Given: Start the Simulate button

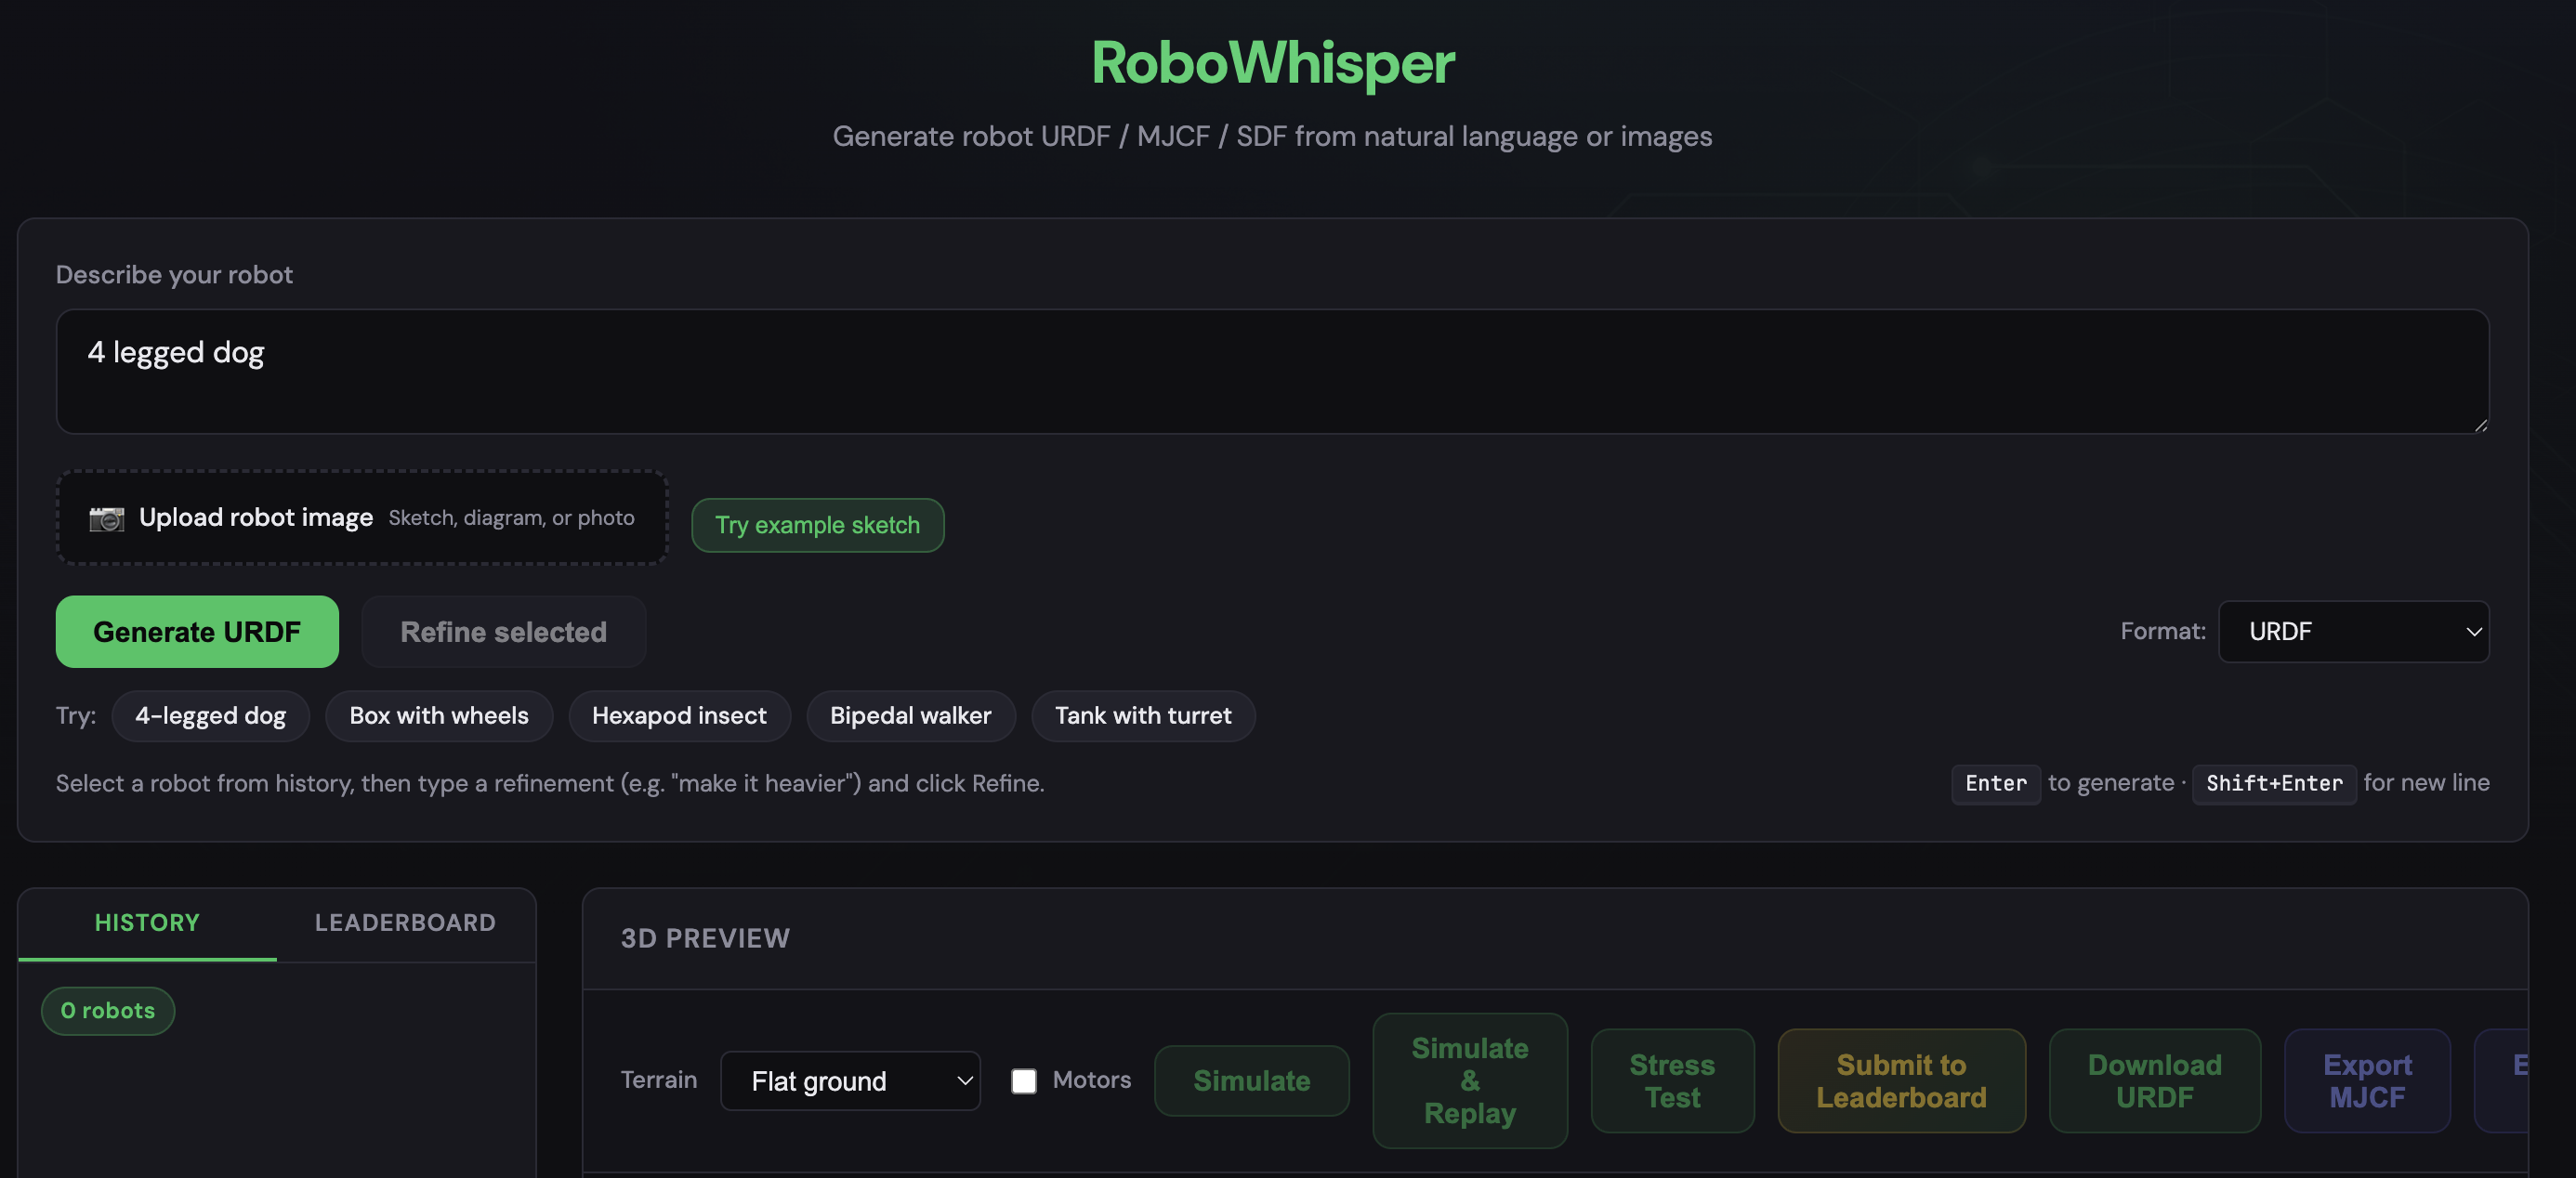Looking at the screenshot, I should [1251, 1081].
